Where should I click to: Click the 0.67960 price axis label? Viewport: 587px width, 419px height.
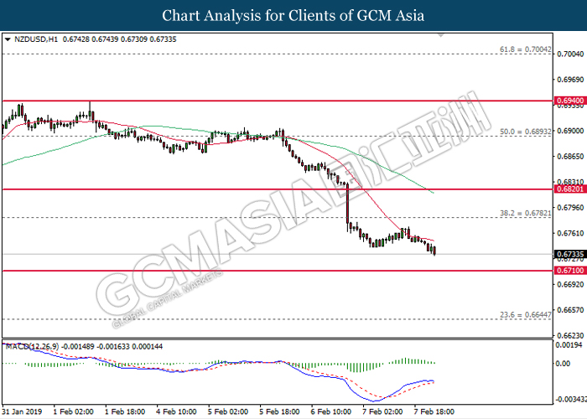(x=570, y=208)
